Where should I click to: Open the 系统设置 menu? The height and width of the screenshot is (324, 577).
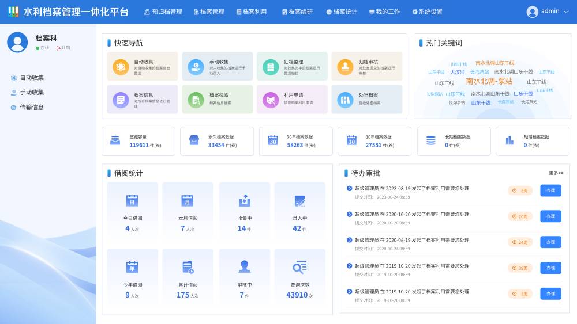427,12
